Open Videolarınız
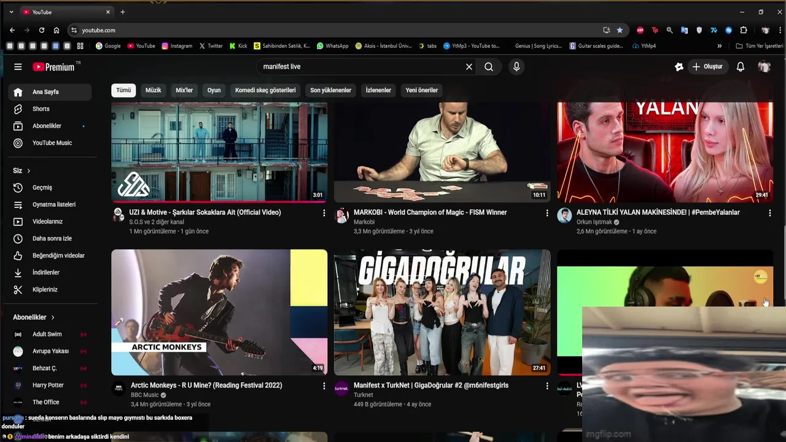The image size is (786, 442). (x=50, y=222)
